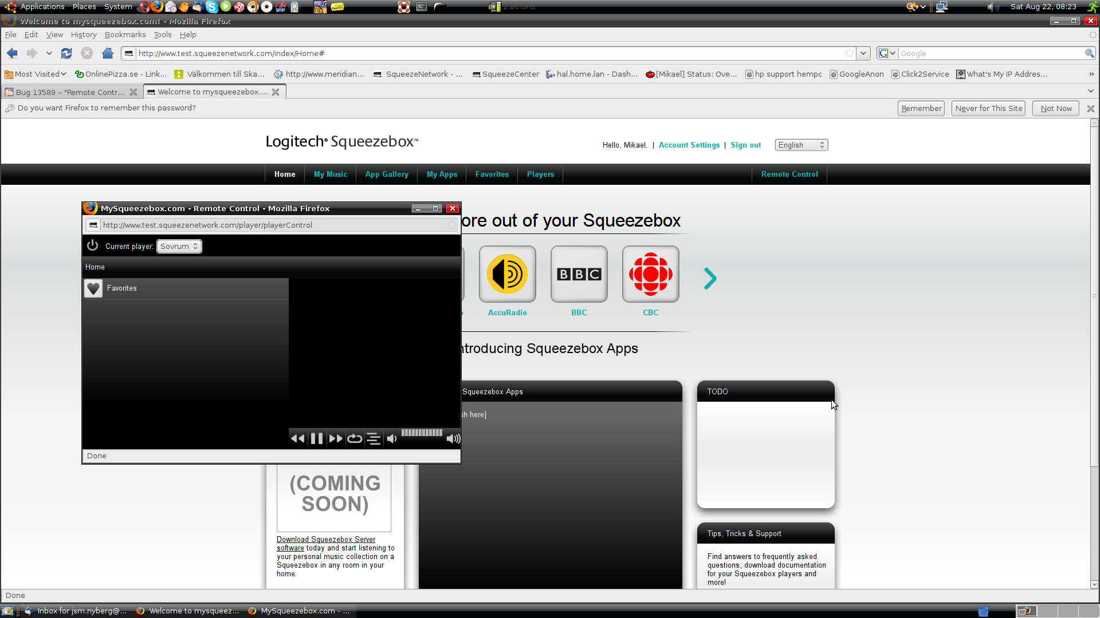Skip forward with the fast-forward button
The height and width of the screenshot is (618, 1100).
coord(336,439)
